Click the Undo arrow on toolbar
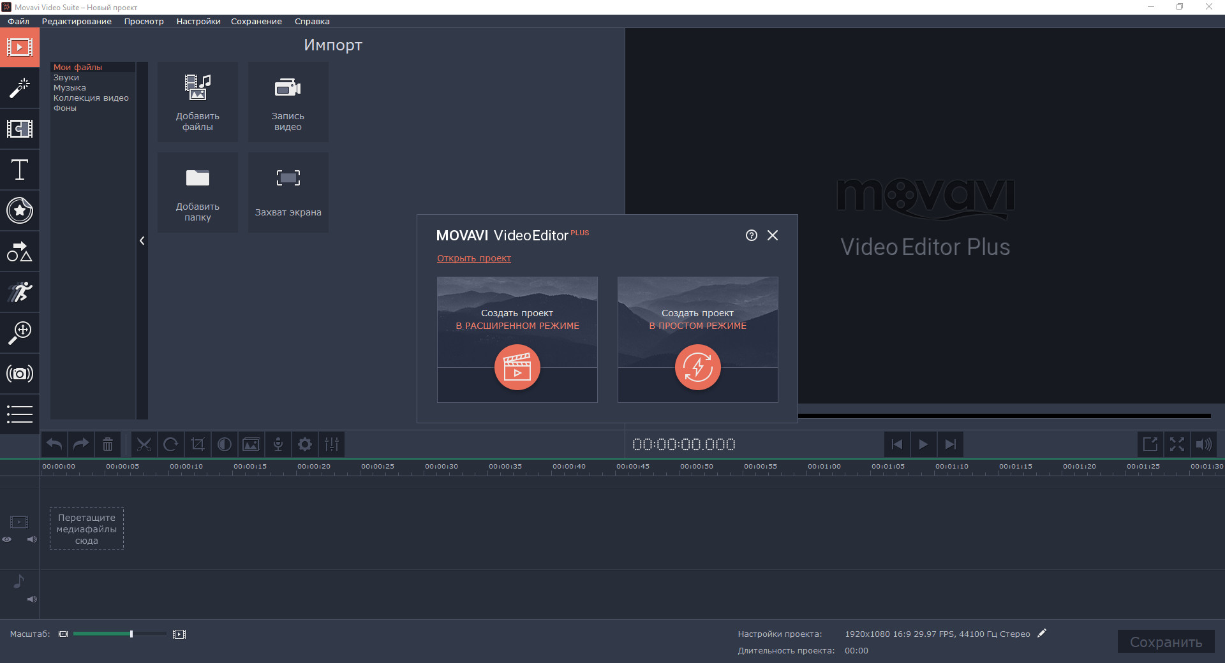Image resolution: width=1225 pixels, height=663 pixels. click(x=54, y=444)
